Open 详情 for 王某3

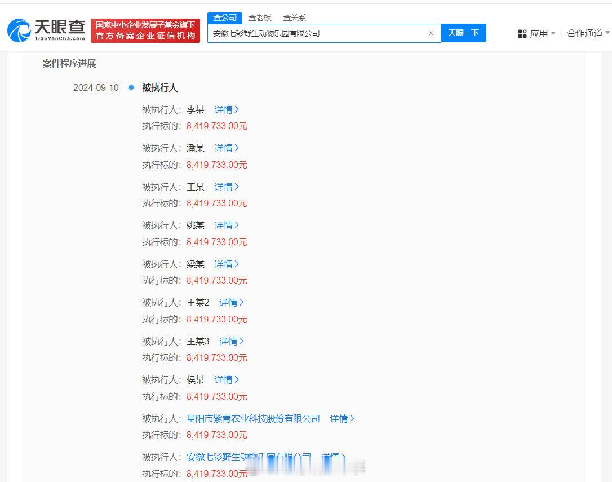click(232, 342)
